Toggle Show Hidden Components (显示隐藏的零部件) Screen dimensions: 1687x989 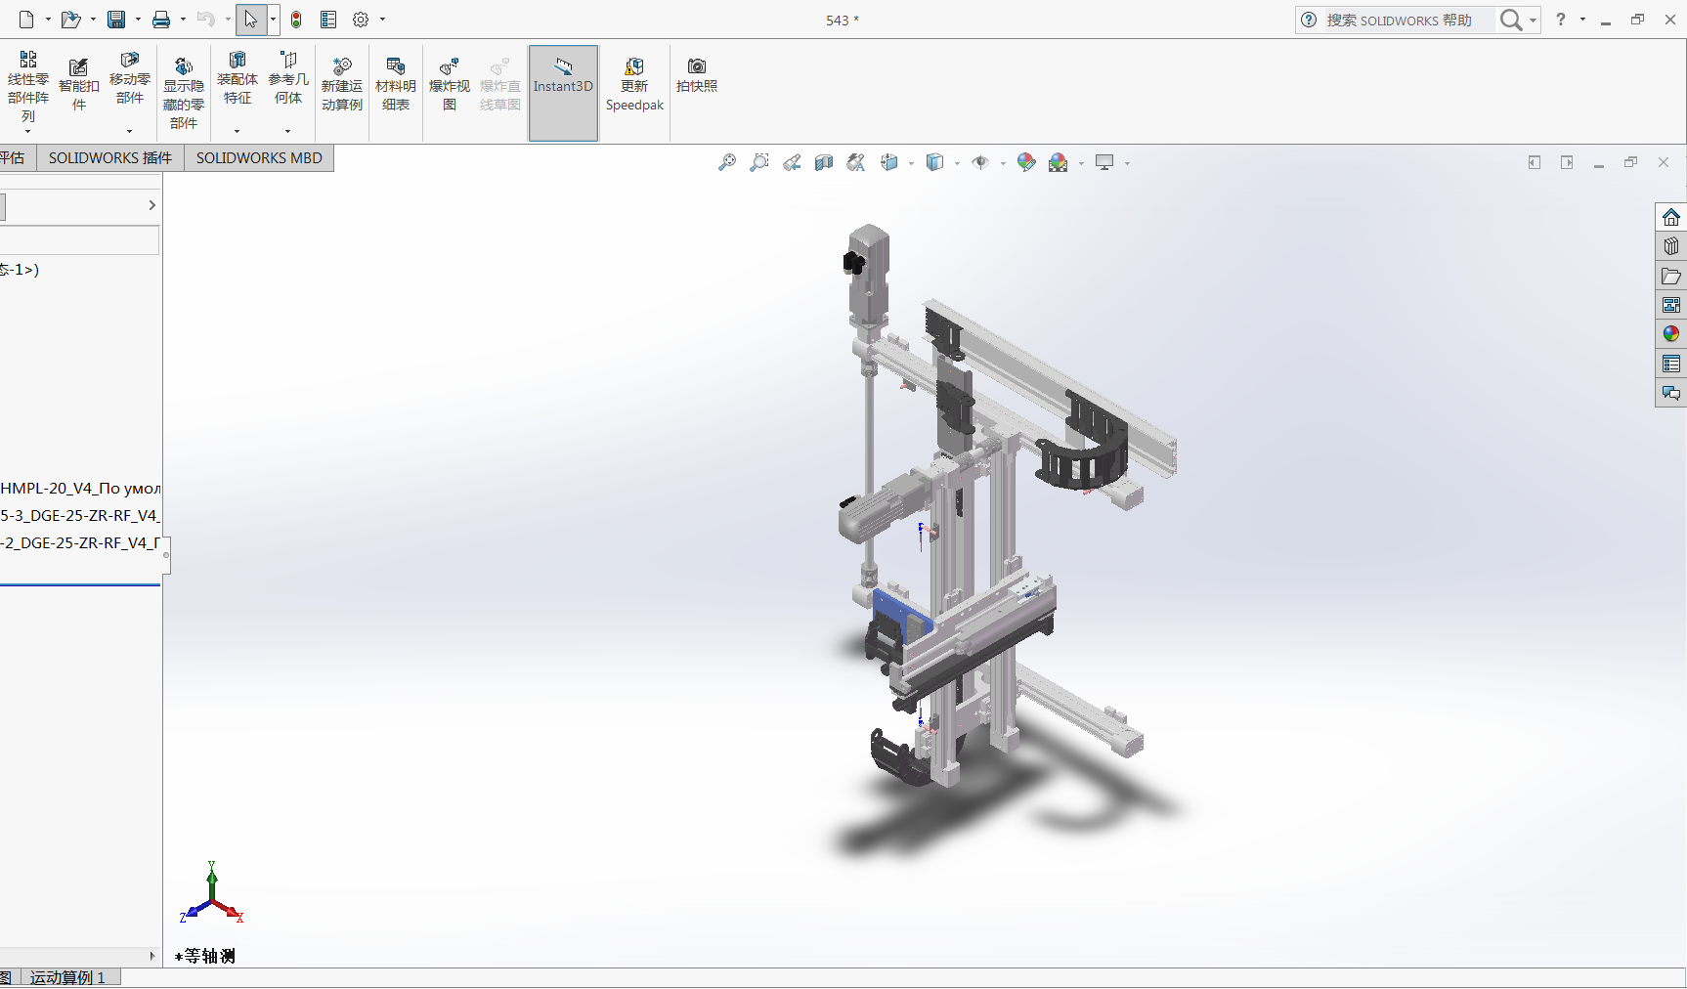coord(183,94)
